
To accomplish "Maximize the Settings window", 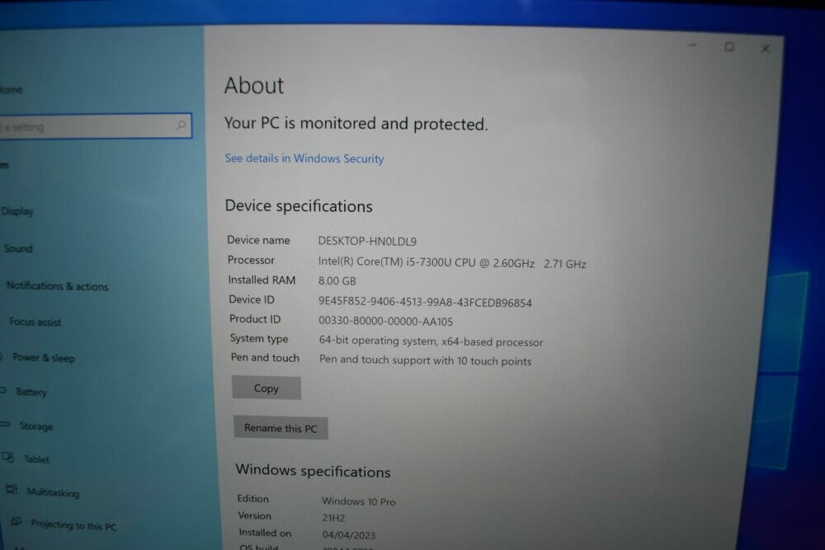I will tap(729, 47).
